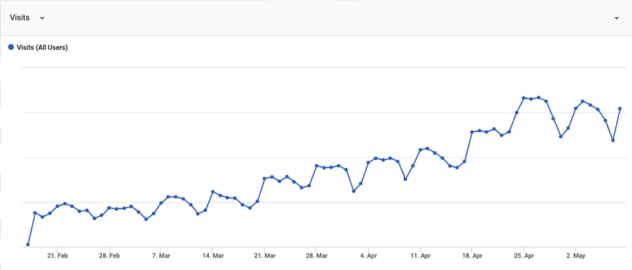The height and width of the screenshot is (270, 632).
Task: Click the 7. Mar axis label
Action: (161, 255)
